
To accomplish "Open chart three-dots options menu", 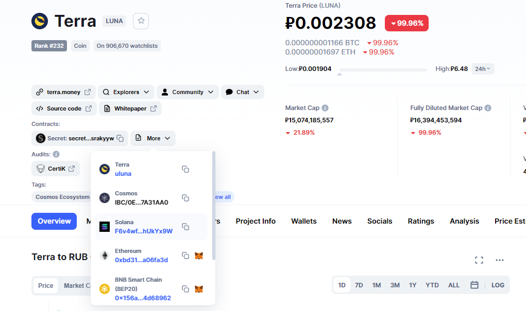I will [500, 260].
